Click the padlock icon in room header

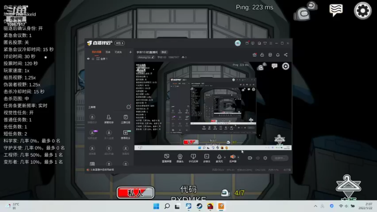[x=262, y=55]
